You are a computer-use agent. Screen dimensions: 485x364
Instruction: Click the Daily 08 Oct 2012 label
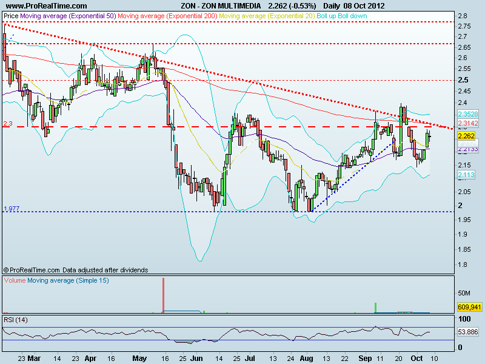[x=354, y=6]
